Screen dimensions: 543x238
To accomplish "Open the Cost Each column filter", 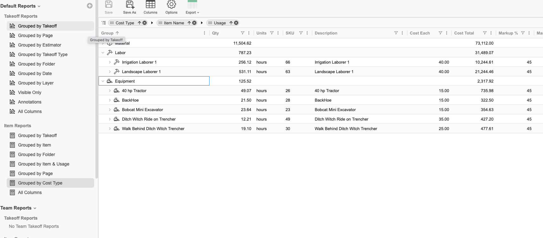I will pos(440,33).
